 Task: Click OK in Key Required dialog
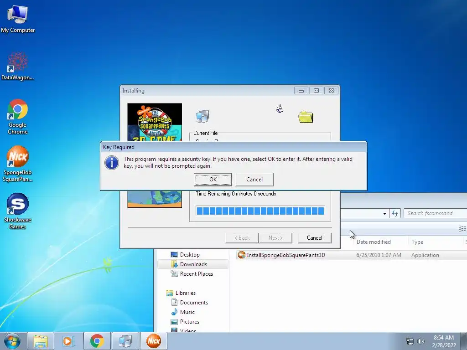click(213, 180)
